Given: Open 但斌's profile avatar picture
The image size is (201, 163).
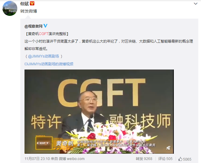Looking at the screenshot, I should 10,8.
